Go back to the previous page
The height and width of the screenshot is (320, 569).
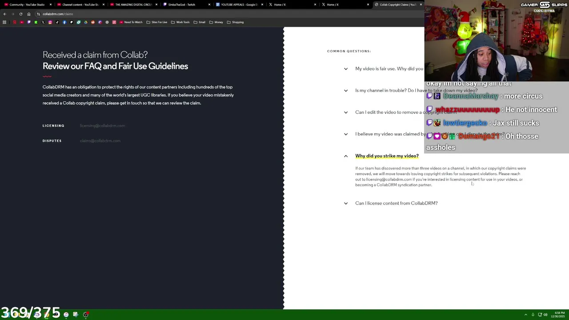point(5,14)
